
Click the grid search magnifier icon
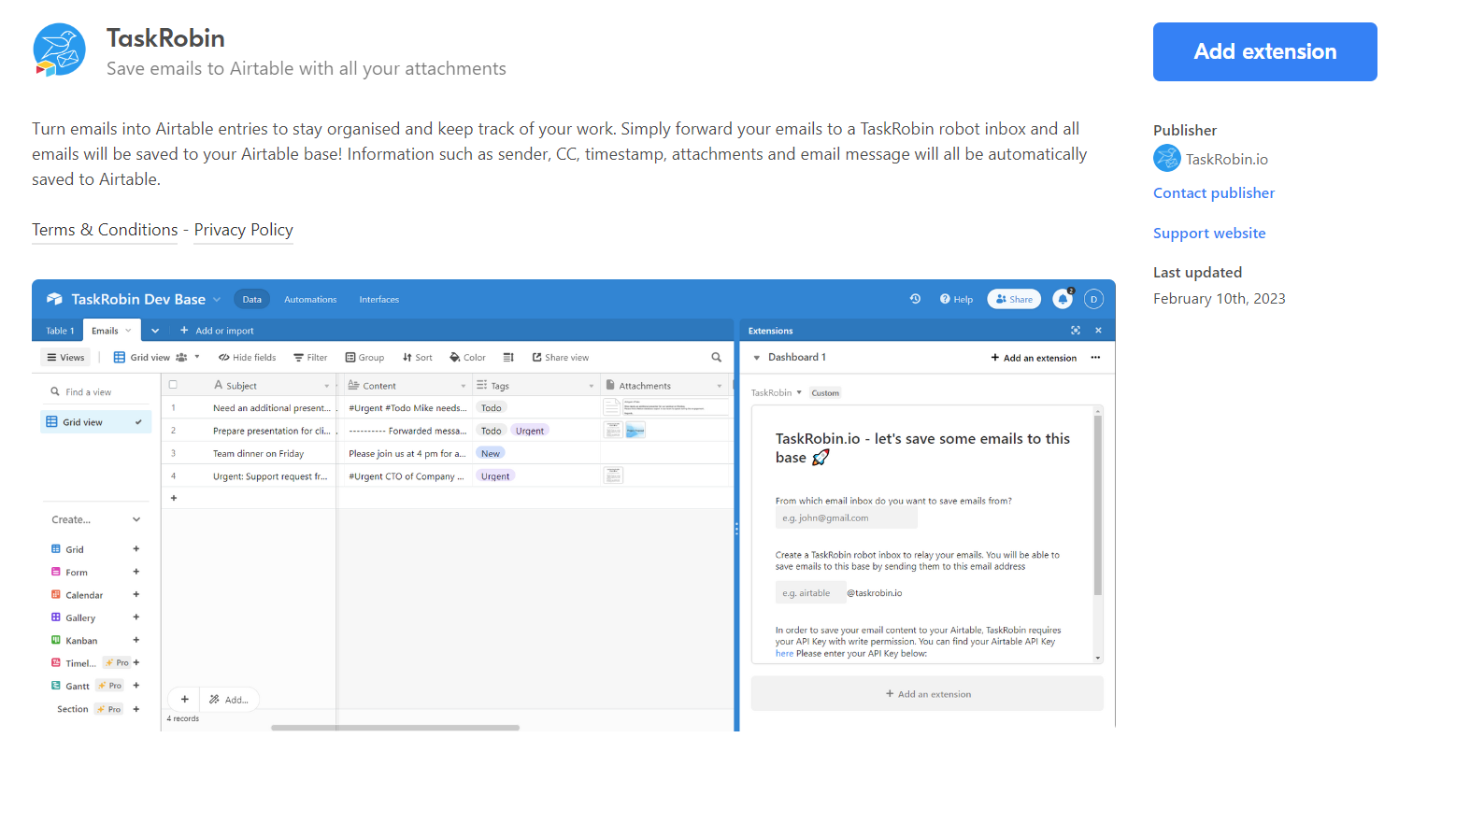tap(717, 358)
